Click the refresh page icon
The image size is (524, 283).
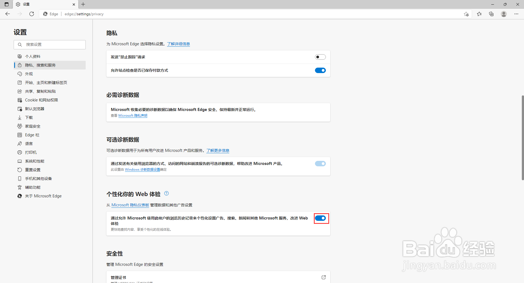tap(32, 14)
